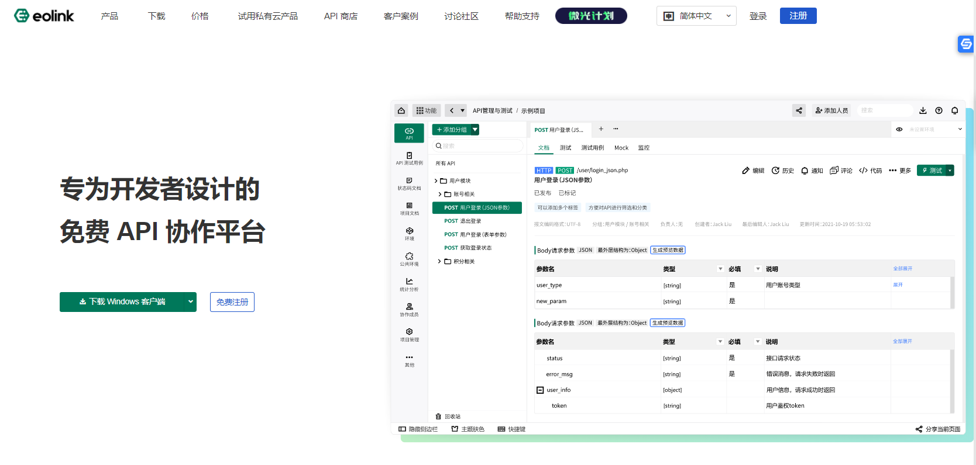Open the help question mark icon
This screenshot has height=465, width=976.
(x=939, y=110)
